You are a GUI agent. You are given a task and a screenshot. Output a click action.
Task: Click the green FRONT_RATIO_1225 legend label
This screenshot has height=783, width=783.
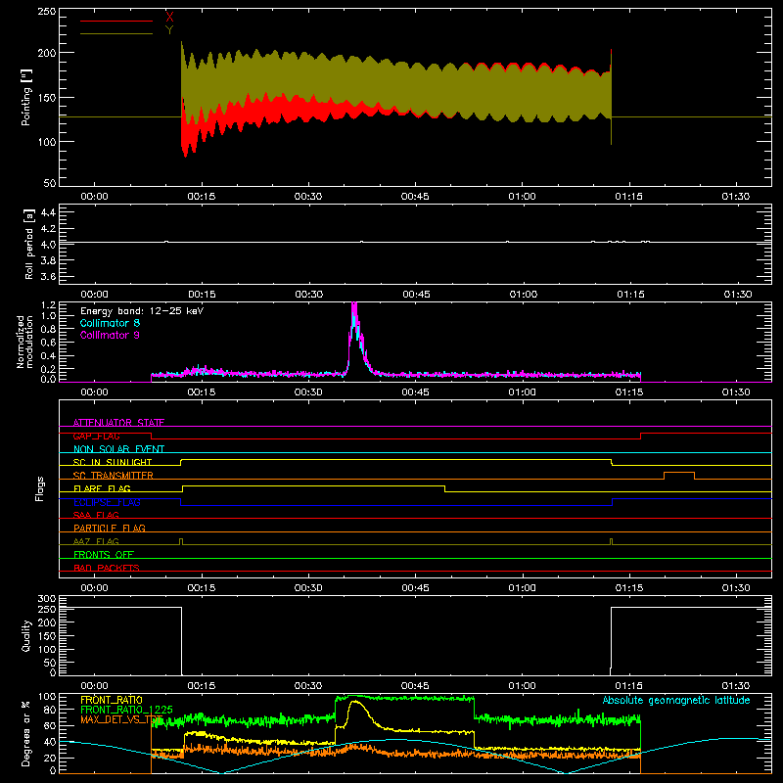click(127, 710)
